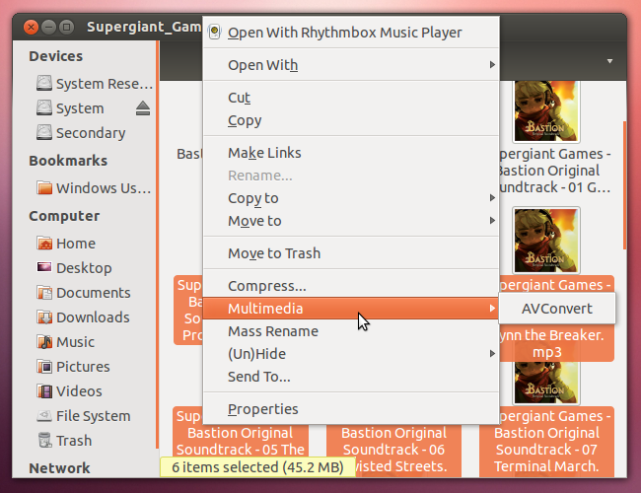Click the Music folder icon
The image size is (641, 493).
44,341
